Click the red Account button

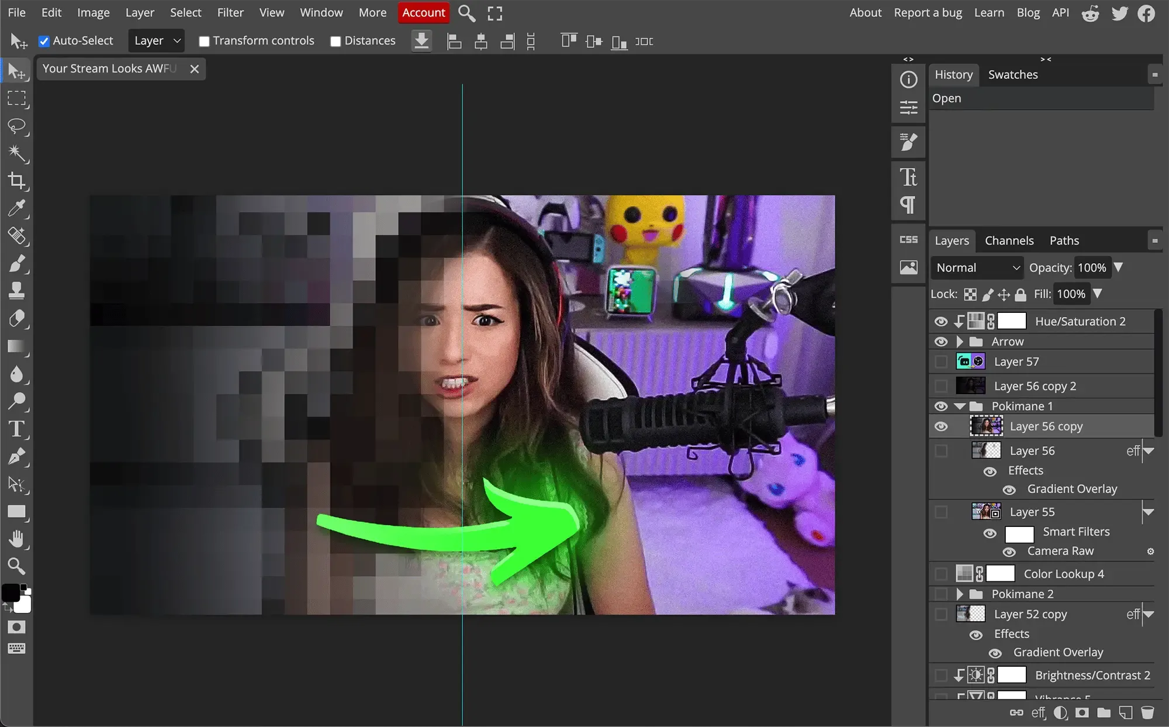[x=423, y=12]
